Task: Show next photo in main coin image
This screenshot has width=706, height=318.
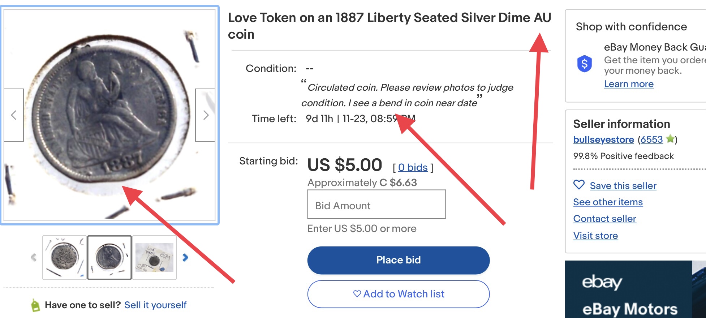Action: click(x=205, y=115)
